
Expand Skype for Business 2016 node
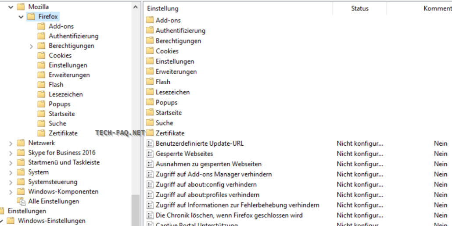tap(11, 153)
